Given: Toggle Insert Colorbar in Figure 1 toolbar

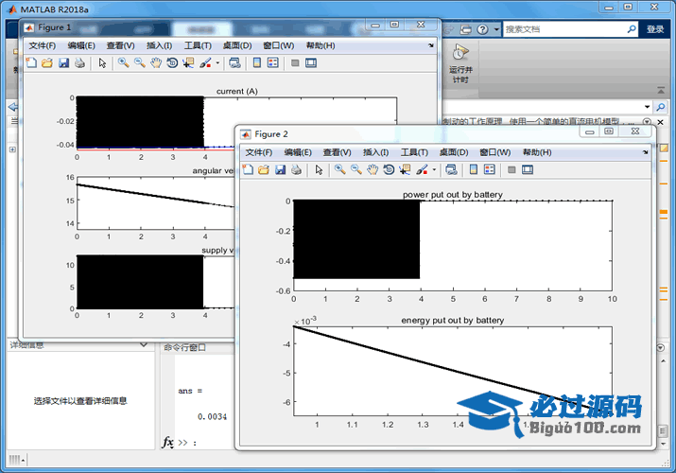Looking at the screenshot, I should click(x=256, y=63).
